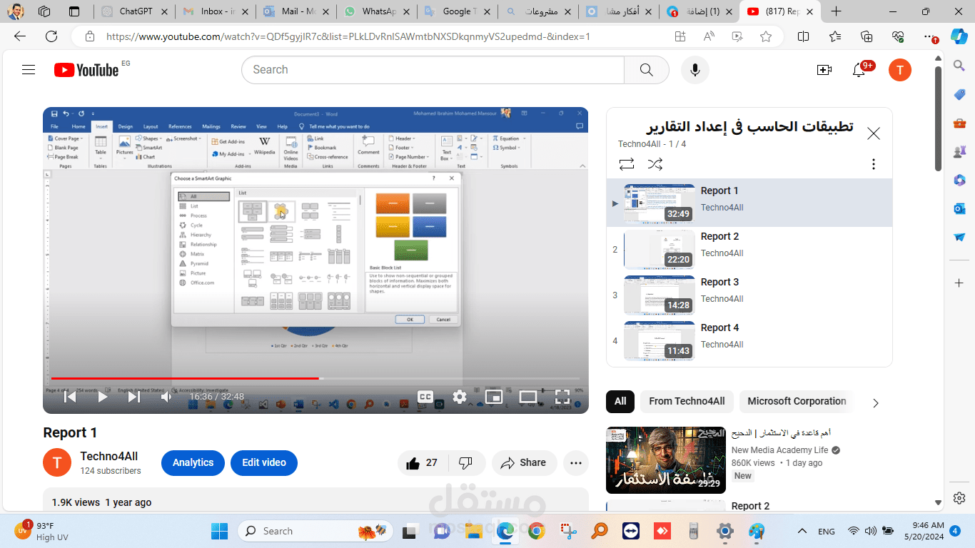
Task: Open the YouTube guide hamburger menu
Action: point(29,70)
